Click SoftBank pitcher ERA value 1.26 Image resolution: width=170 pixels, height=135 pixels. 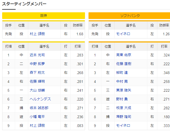pyautogui.click(x=166, y=34)
